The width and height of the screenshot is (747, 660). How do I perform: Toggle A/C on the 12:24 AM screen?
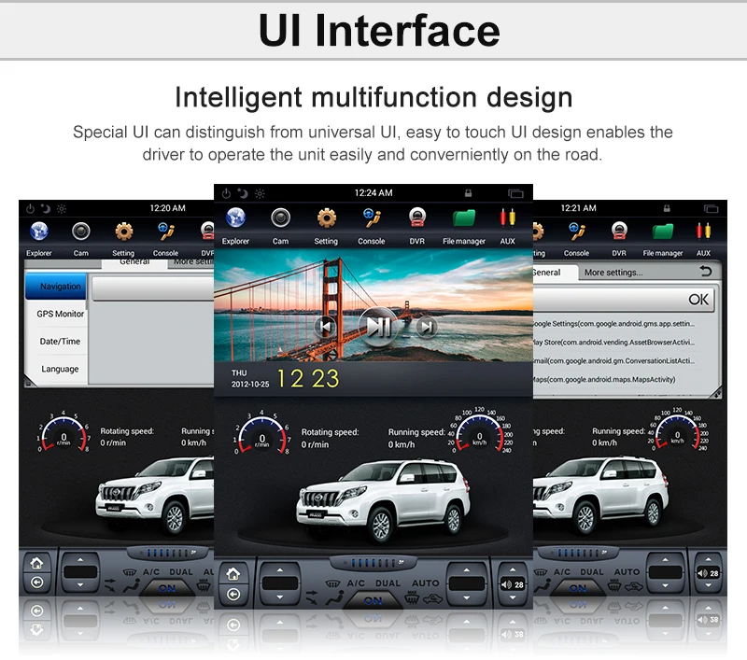tap(356, 583)
